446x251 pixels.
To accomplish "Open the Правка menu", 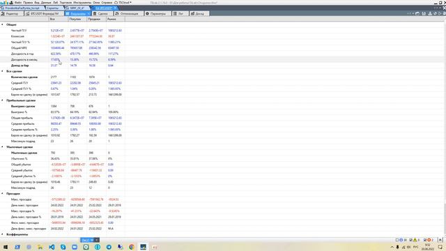I will point(28,3).
